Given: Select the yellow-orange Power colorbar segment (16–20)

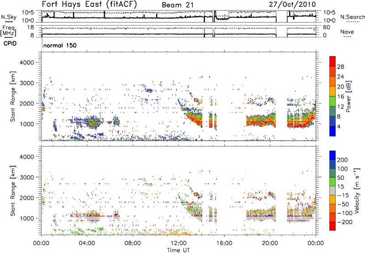Looking at the screenshot, I should (x=333, y=91).
